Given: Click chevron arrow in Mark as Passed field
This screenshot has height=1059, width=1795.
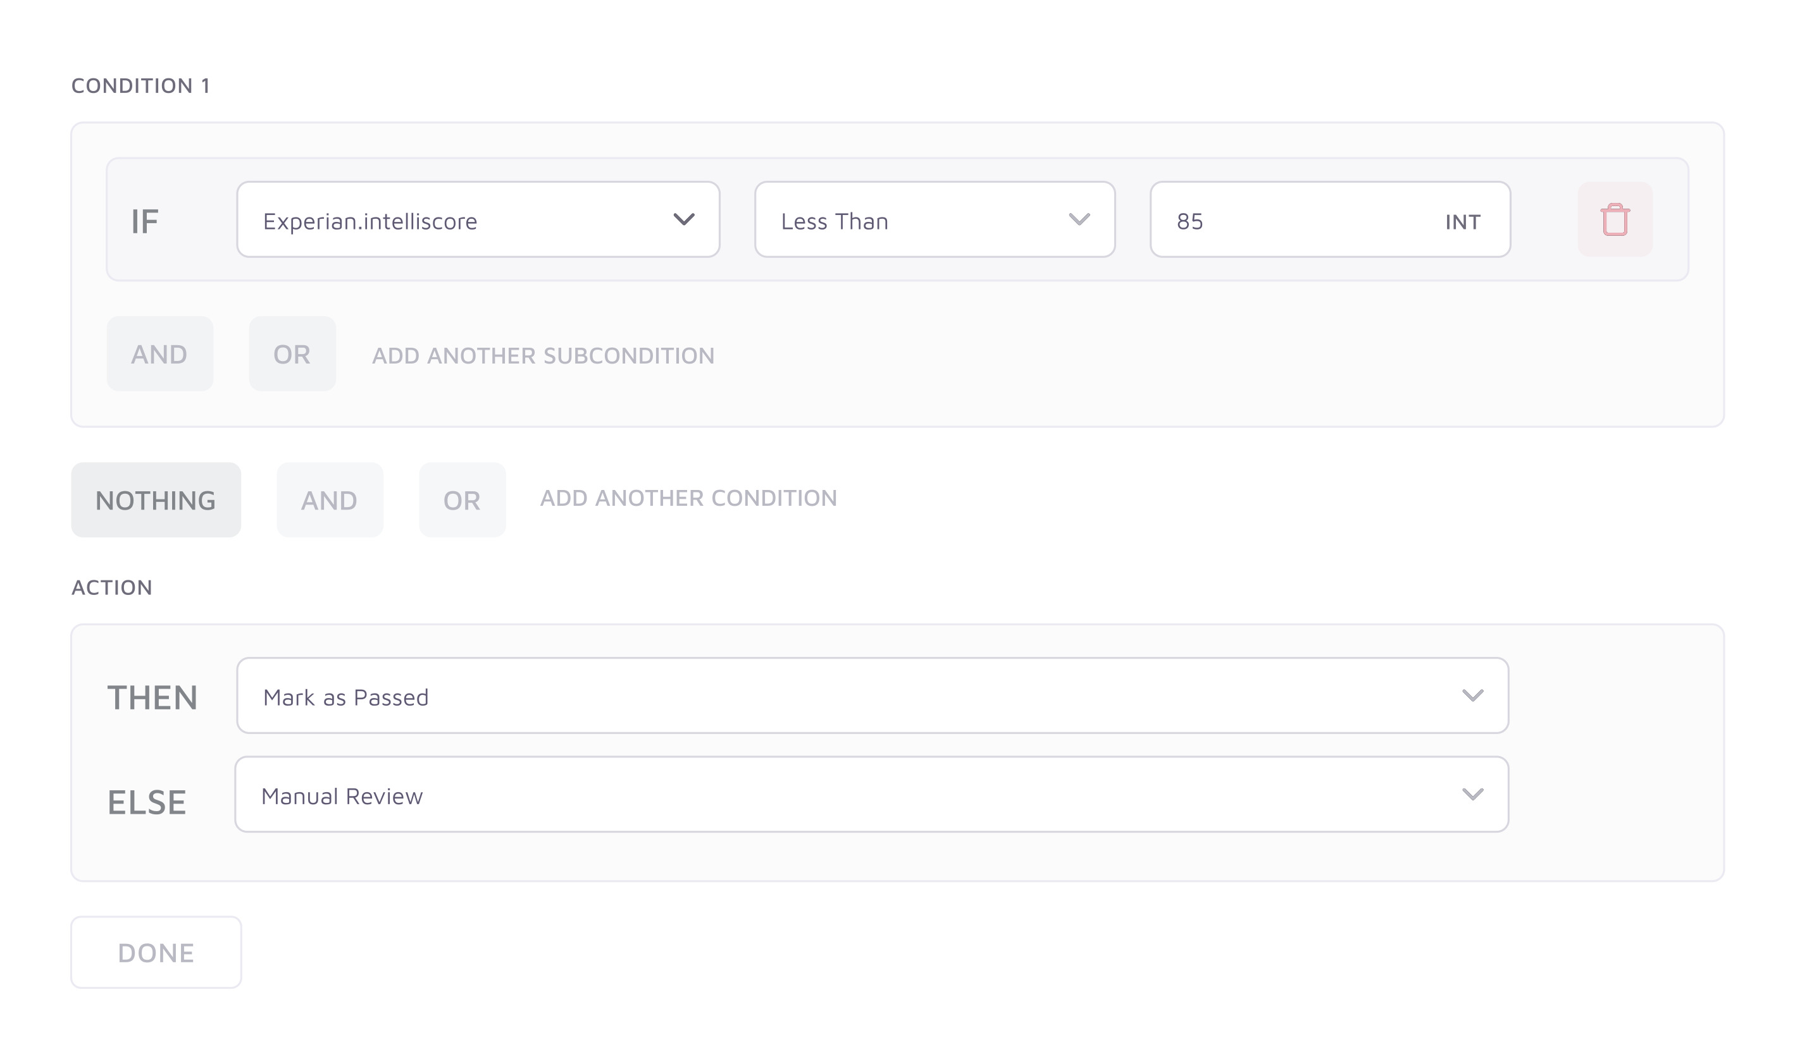Looking at the screenshot, I should [x=1472, y=695].
